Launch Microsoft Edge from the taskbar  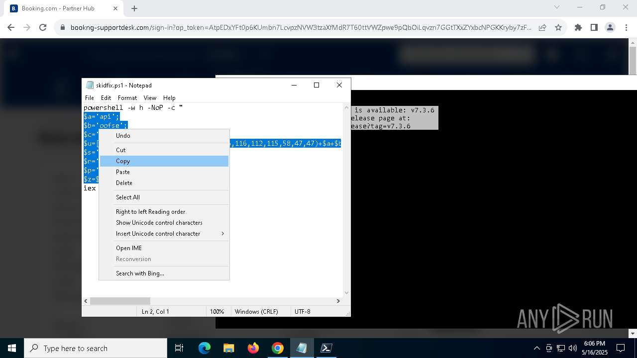(205, 348)
